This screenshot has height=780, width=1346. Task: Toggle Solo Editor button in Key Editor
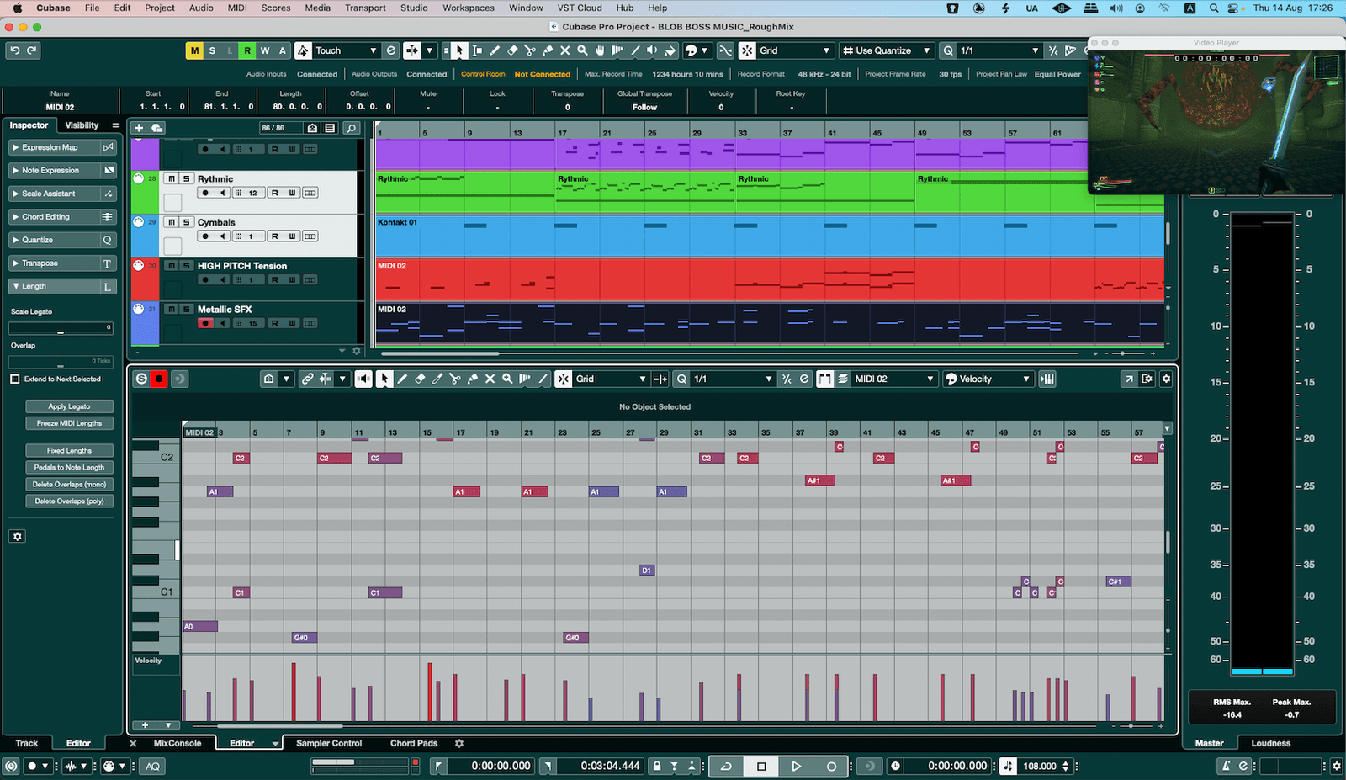(141, 379)
